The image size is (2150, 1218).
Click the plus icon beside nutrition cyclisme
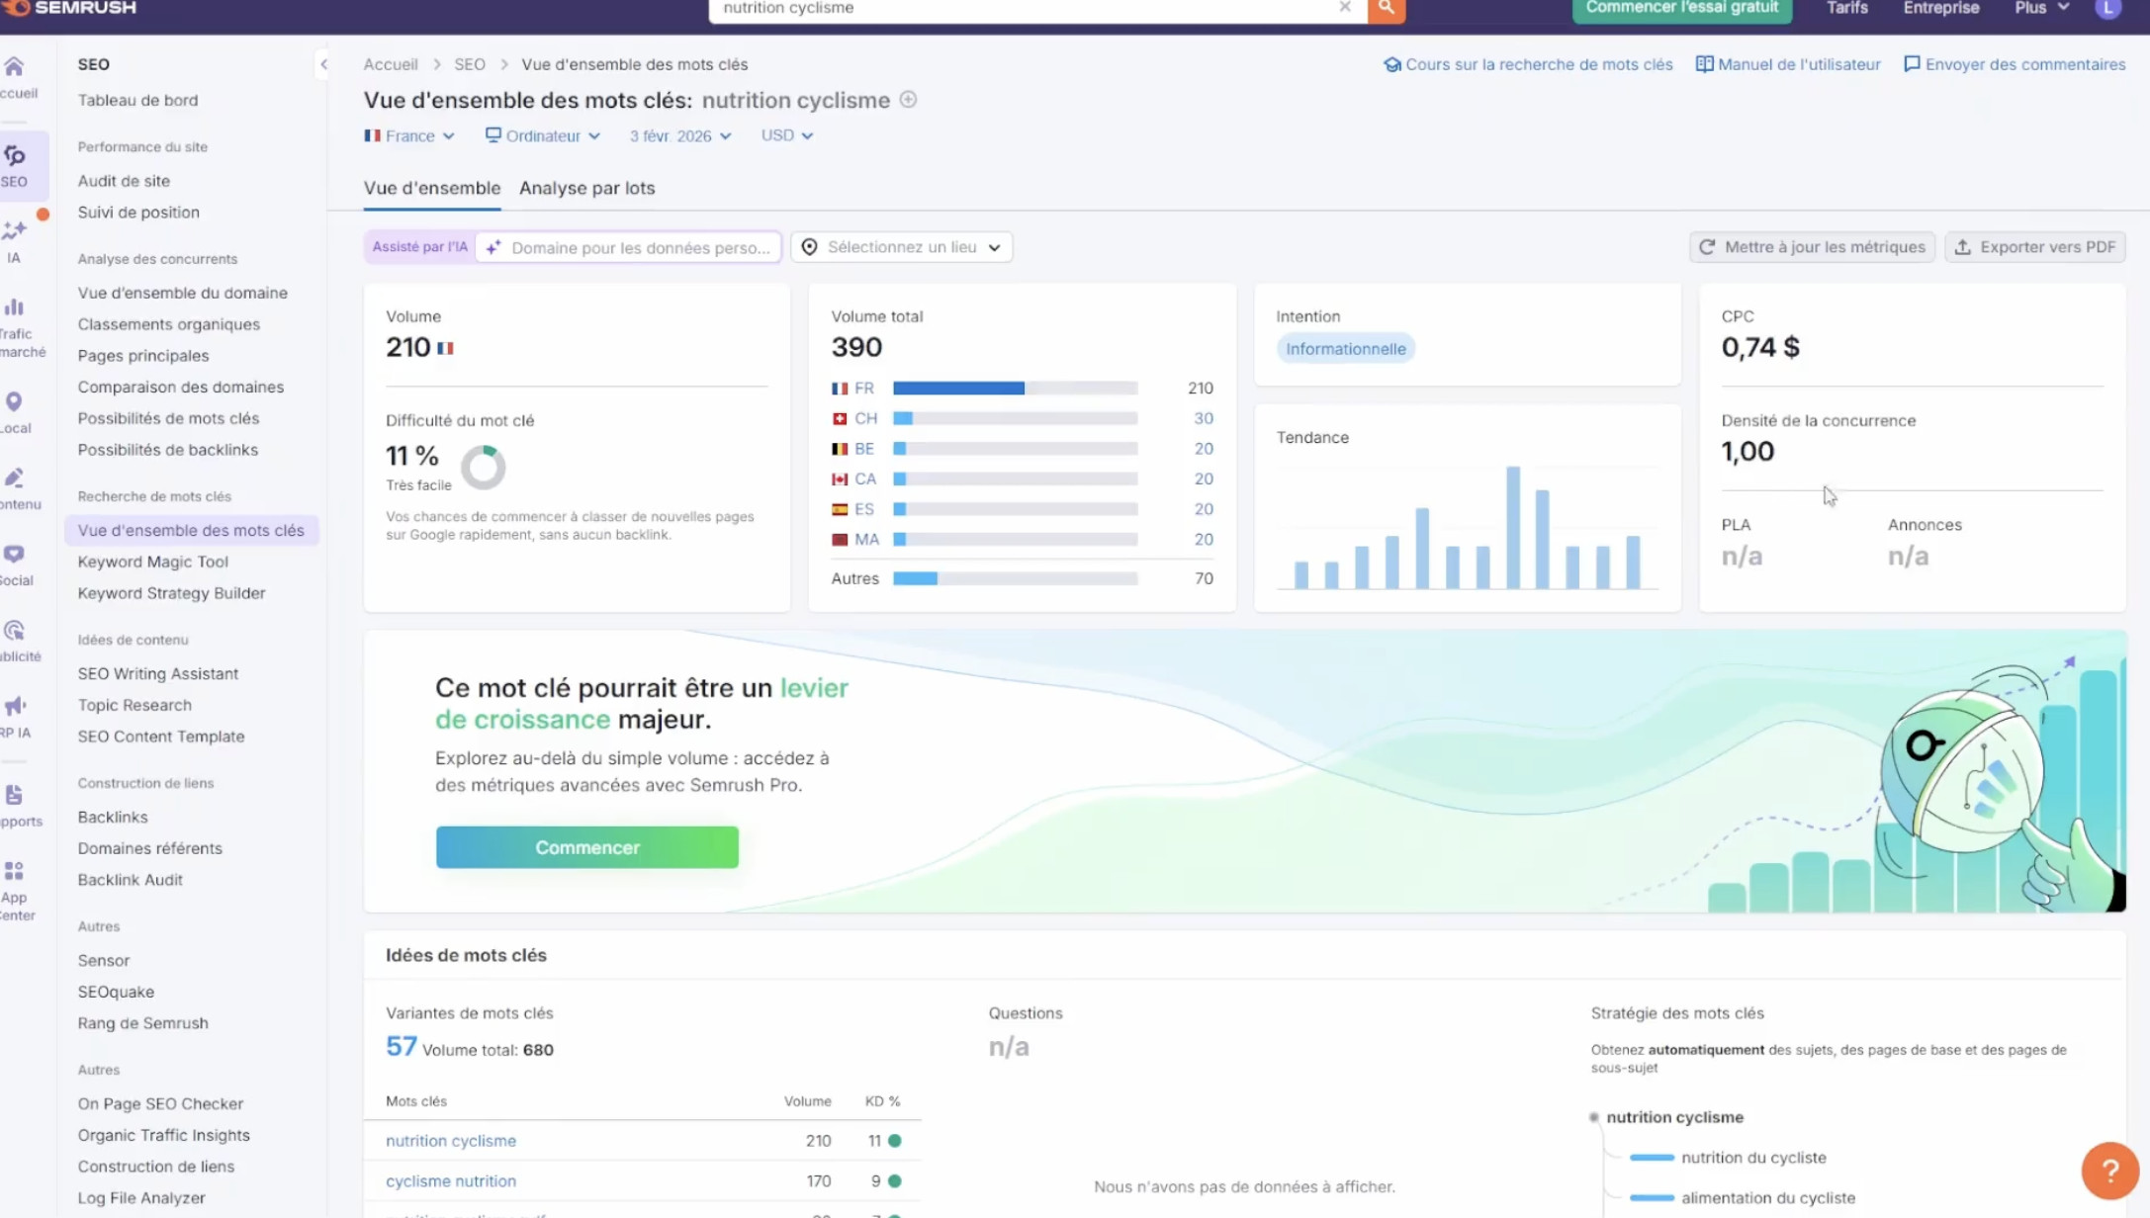tap(908, 100)
